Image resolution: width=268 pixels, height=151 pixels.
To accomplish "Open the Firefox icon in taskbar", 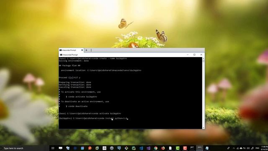I will click(163, 148).
